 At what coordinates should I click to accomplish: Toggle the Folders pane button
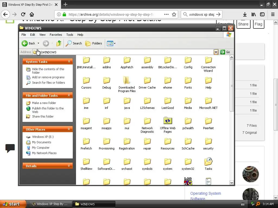click(94, 43)
